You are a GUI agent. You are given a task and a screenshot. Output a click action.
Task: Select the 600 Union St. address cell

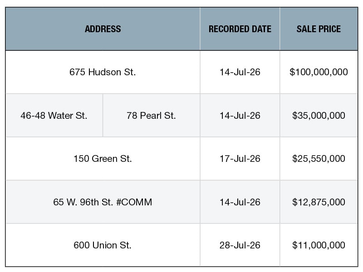pyautogui.click(x=103, y=245)
